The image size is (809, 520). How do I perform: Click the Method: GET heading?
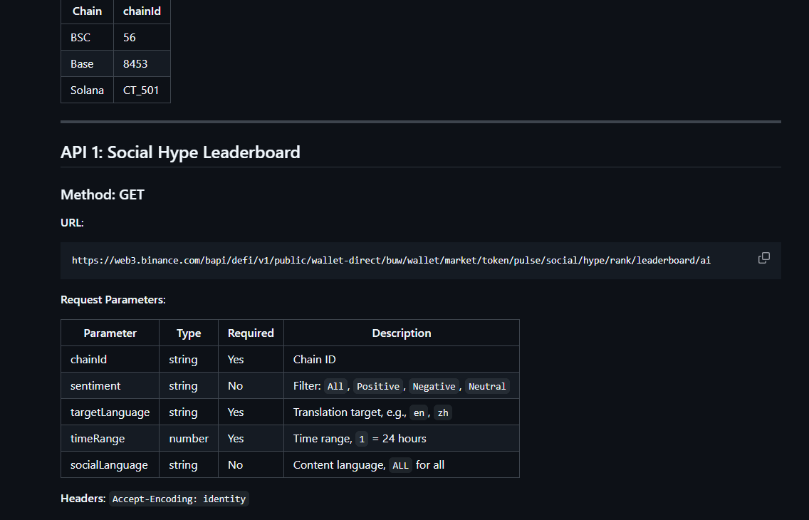tap(103, 194)
